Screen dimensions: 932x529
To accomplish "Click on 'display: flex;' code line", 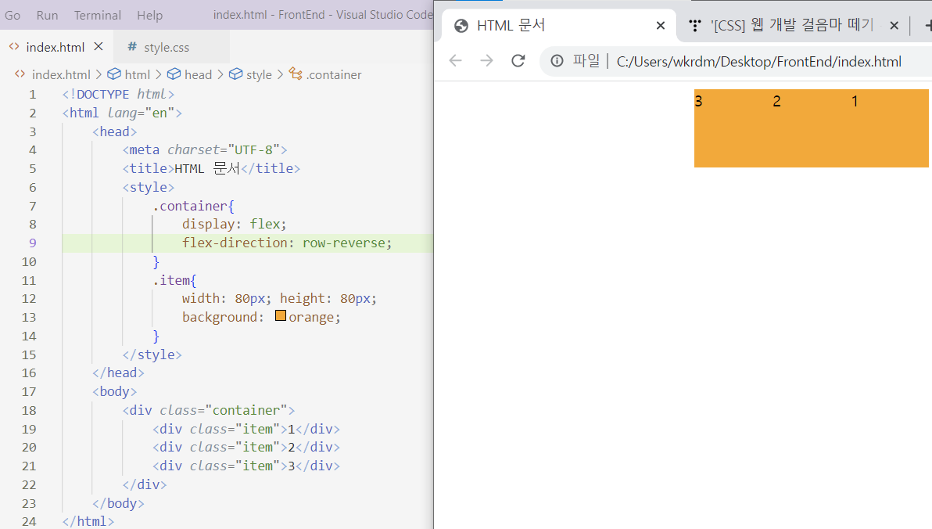I will (x=235, y=225).
